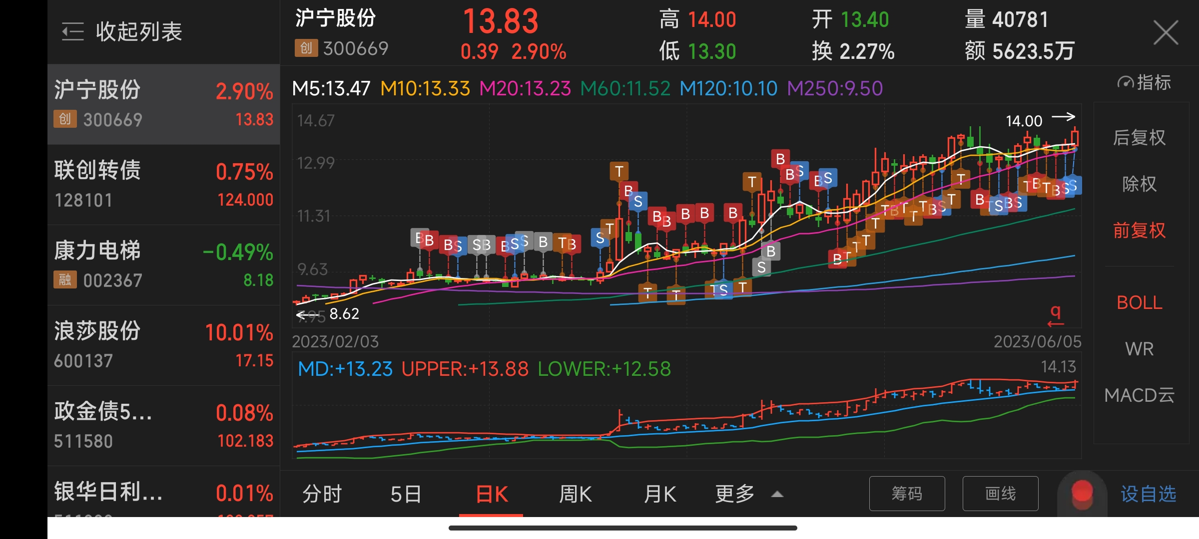Select 前复权 adjustment mode
Viewport: 1199px width, 539px height.
coord(1139,231)
